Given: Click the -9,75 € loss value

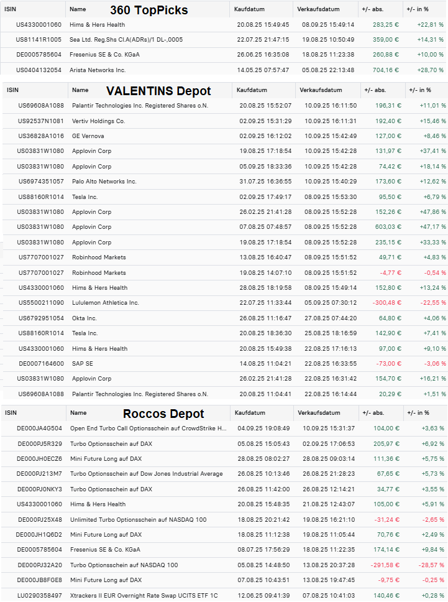Looking at the screenshot, I should pyautogui.click(x=388, y=580).
